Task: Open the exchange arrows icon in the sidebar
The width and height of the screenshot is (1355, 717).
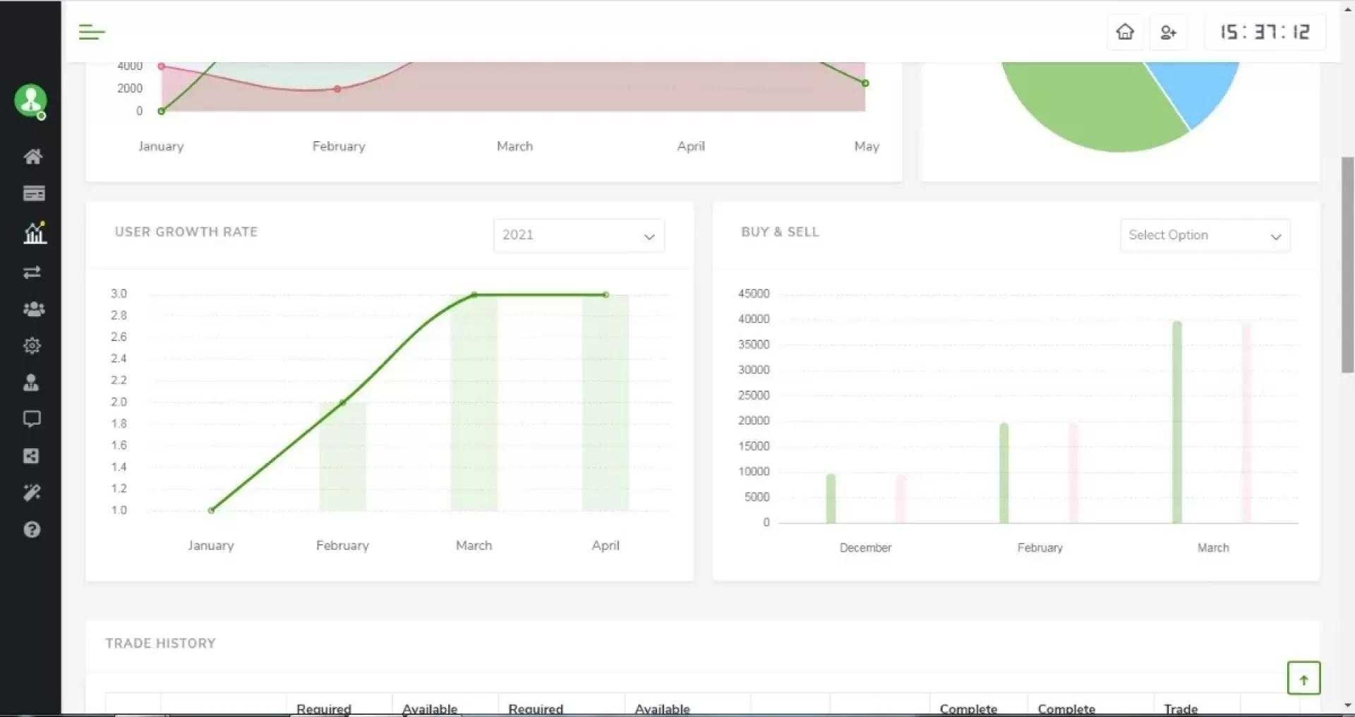Action: pos(32,272)
